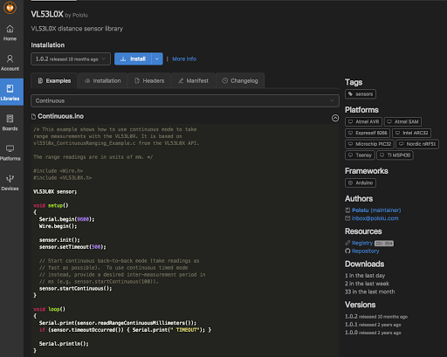The image size is (447, 357).
Task: Select the Atmel AVR platform tag
Action: (363, 121)
